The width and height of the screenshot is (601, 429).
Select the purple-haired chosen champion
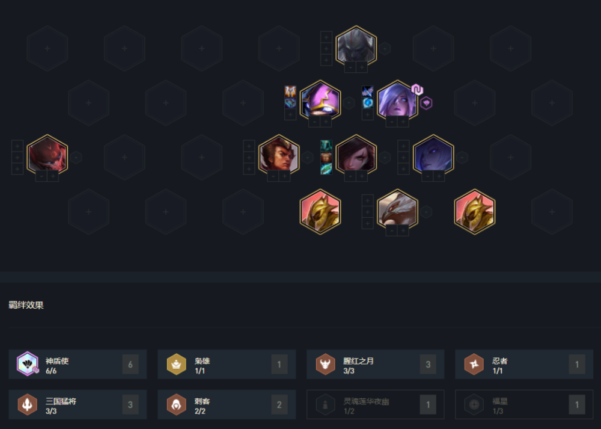click(x=397, y=101)
